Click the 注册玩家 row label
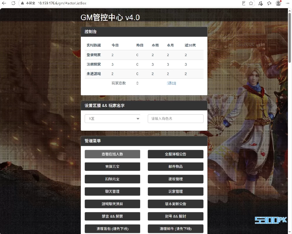The width and height of the screenshot is (292, 234). [x=94, y=64]
